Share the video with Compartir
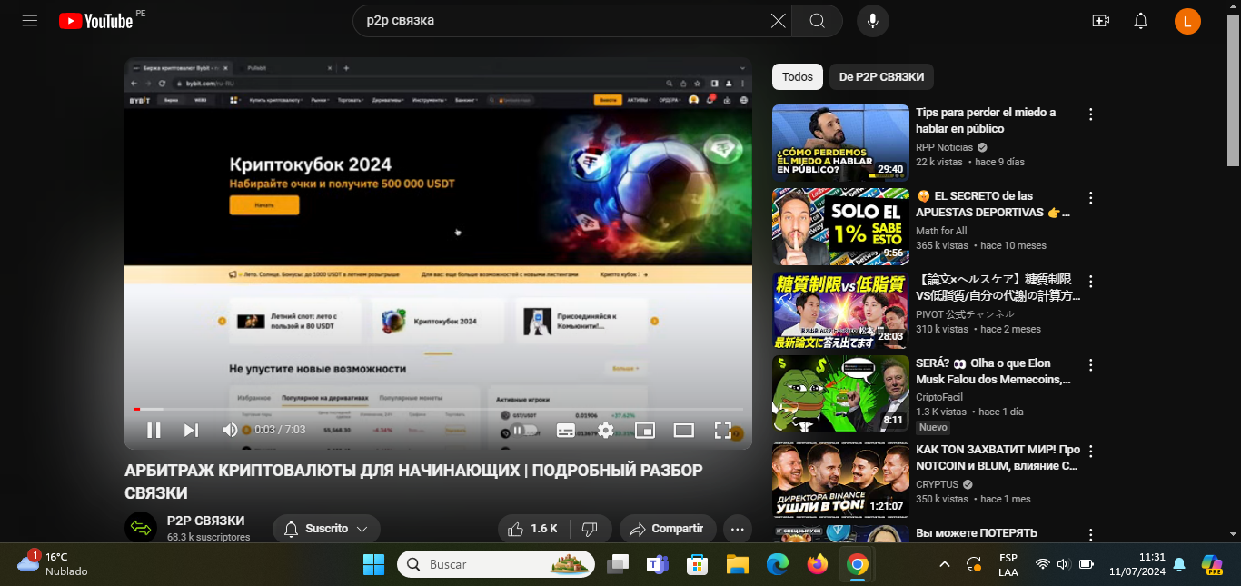1241x586 pixels. [x=668, y=529]
